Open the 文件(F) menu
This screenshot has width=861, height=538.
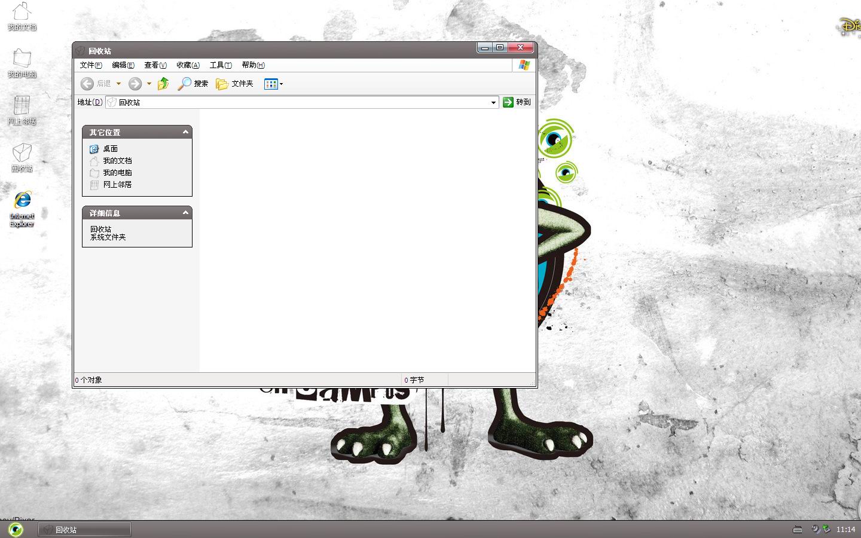[x=91, y=65]
